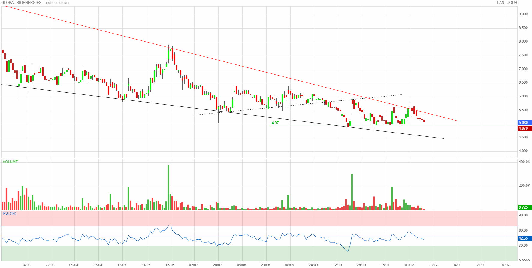Click the 8.000 price axis label
Viewport: 532px width, 268px height.
click(523, 41)
